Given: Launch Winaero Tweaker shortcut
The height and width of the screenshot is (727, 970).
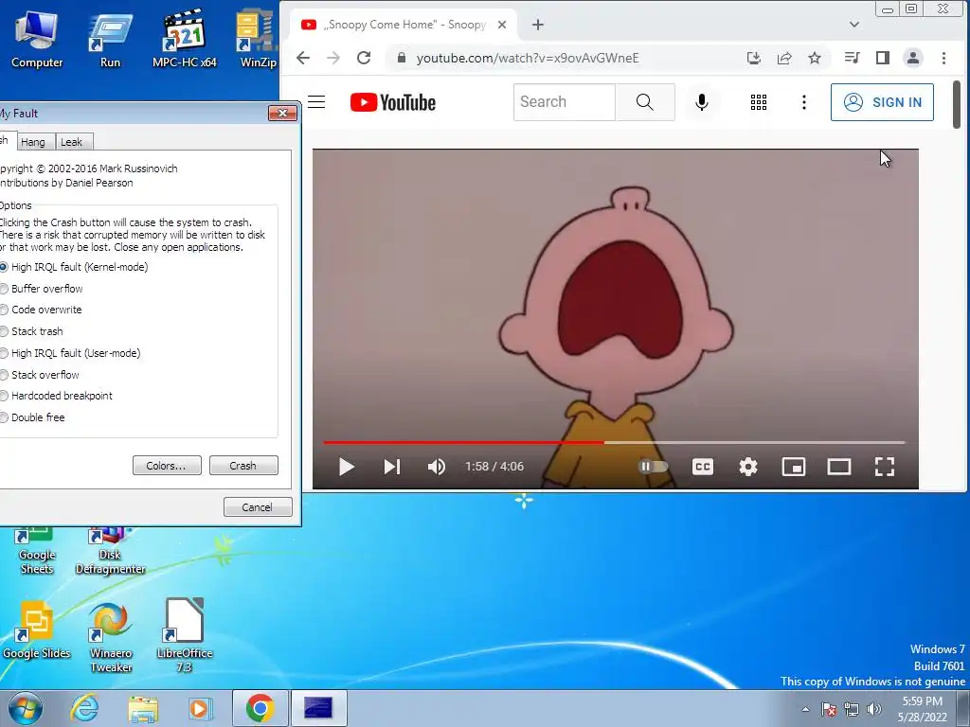Looking at the screenshot, I should 111,637.
